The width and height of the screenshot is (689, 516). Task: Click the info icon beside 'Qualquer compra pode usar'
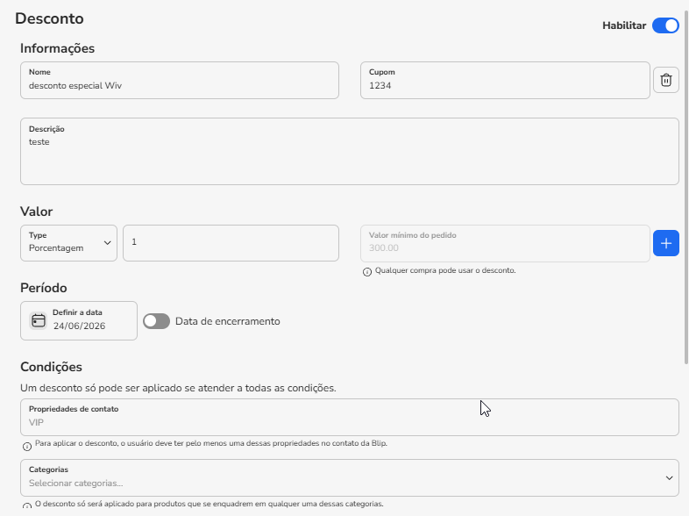click(367, 272)
